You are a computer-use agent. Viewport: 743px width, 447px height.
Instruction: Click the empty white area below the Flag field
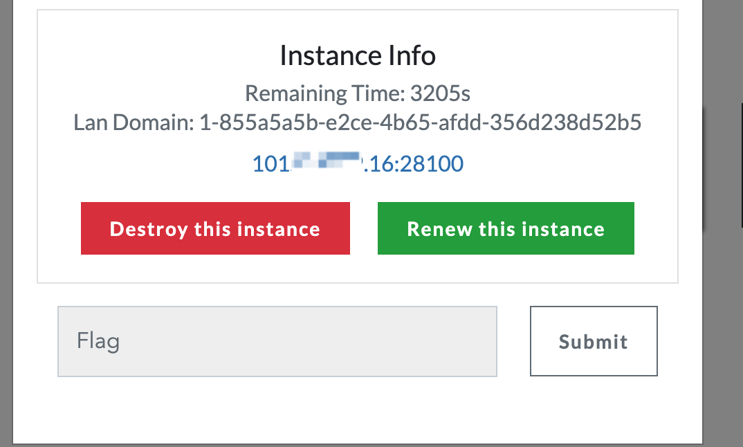coord(277,408)
